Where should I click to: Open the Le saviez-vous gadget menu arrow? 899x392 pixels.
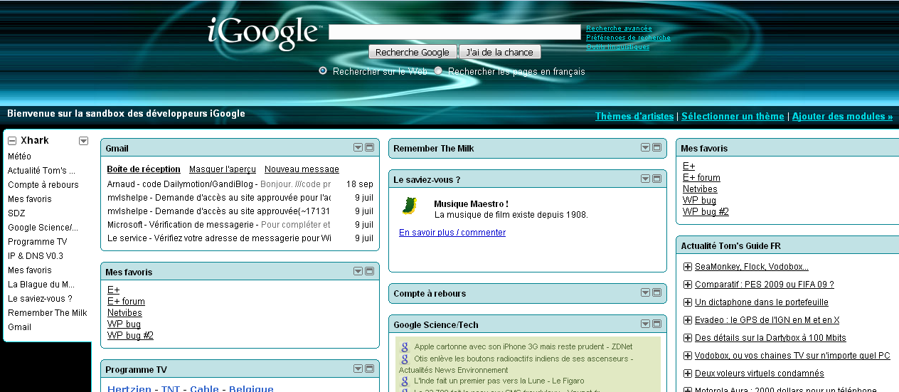[x=645, y=179]
